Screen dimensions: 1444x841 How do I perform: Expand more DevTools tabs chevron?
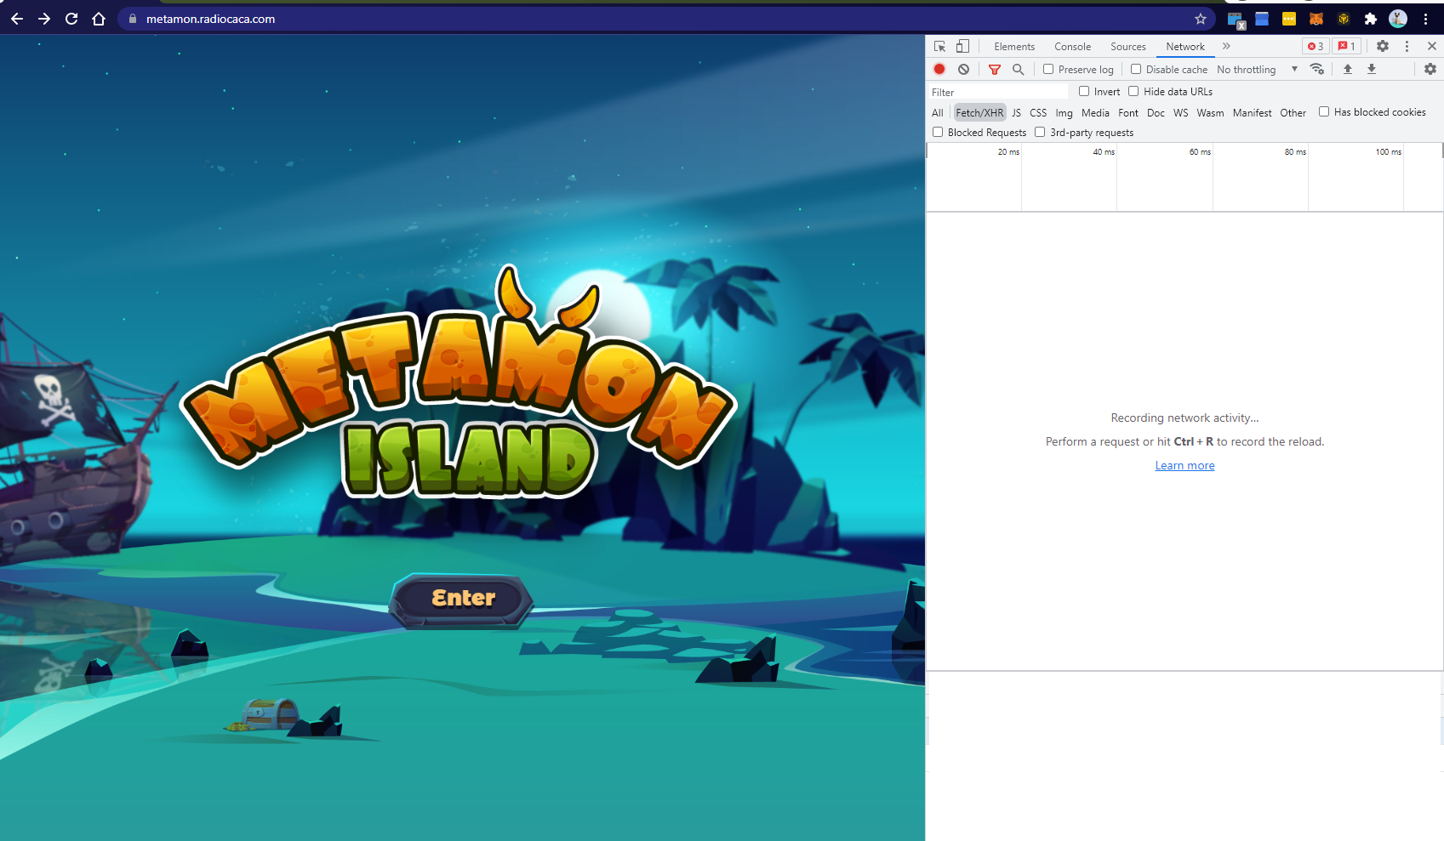[x=1226, y=47]
